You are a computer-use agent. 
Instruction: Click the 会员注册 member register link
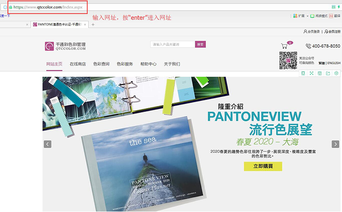tap(333, 32)
